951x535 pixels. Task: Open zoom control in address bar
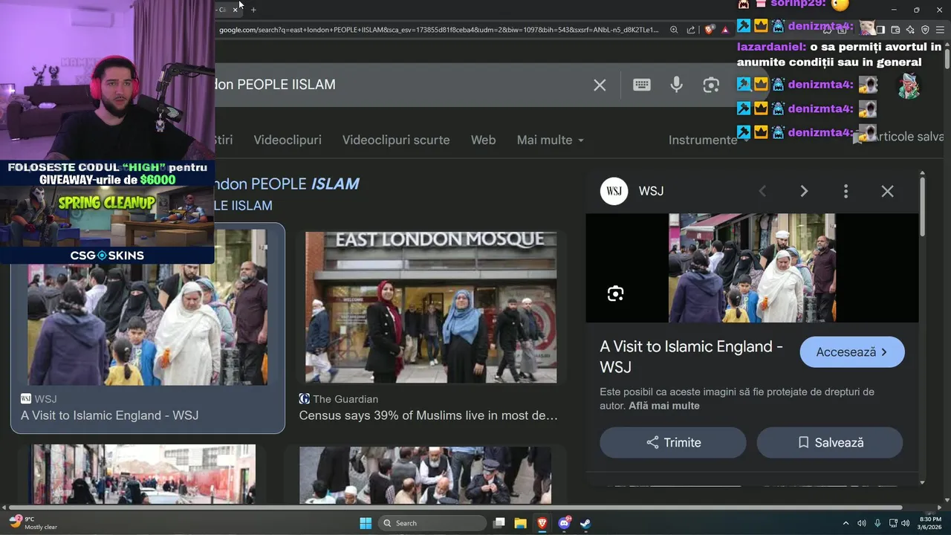click(x=674, y=30)
